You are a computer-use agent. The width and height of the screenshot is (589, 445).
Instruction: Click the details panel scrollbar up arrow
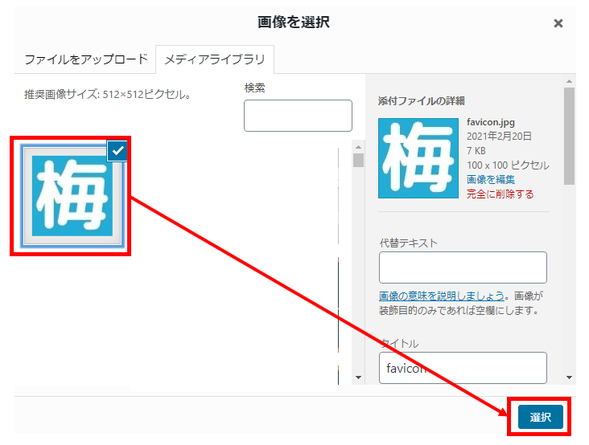pos(569,81)
